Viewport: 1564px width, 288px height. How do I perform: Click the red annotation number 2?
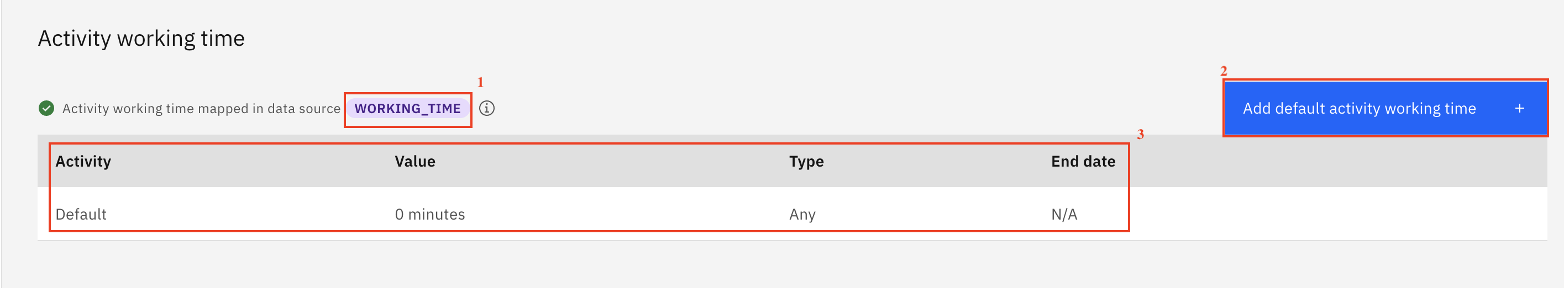click(1224, 71)
